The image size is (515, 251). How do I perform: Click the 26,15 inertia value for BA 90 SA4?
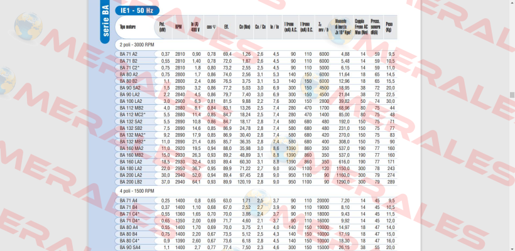[x=345, y=248]
